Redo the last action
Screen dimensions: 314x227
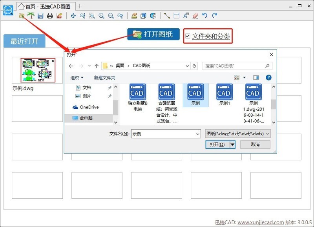pos(214,16)
